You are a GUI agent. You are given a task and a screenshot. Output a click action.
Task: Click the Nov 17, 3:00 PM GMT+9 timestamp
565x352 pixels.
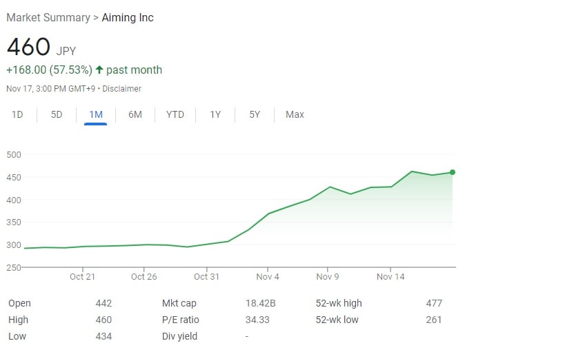51,89
